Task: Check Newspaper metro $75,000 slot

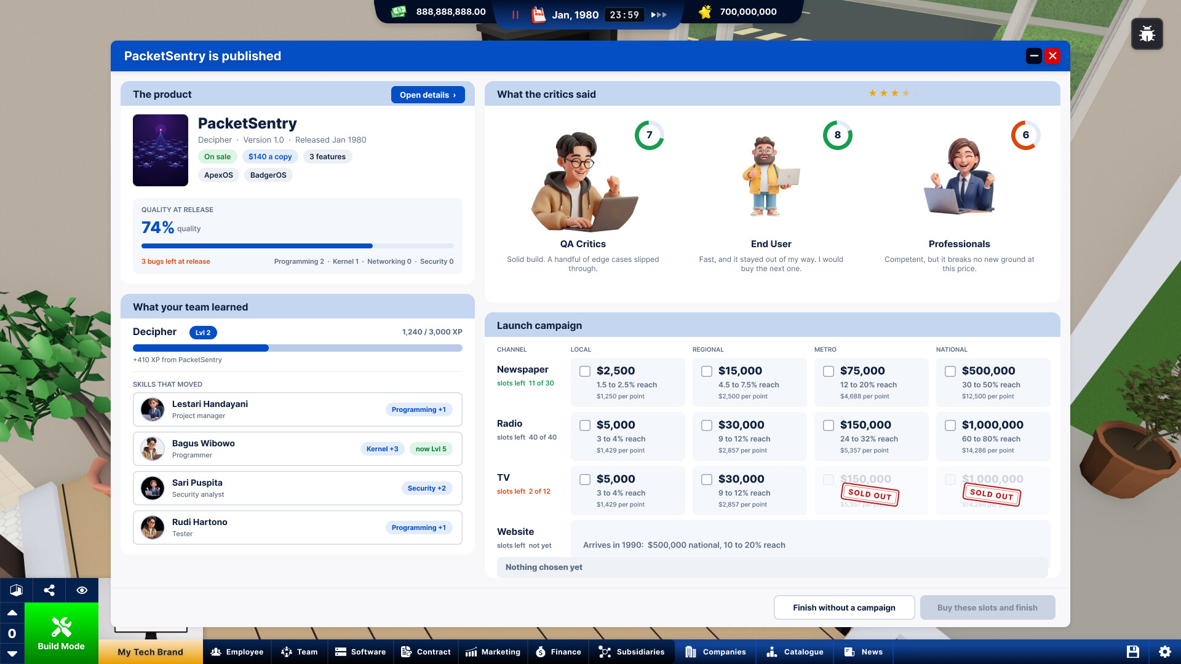Action: click(x=829, y=371)
